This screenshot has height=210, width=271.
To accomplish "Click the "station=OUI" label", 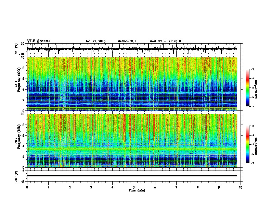I will click(x=127, y=41).
